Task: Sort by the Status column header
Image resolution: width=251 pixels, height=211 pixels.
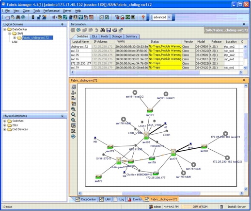Action: coord(165,42)
